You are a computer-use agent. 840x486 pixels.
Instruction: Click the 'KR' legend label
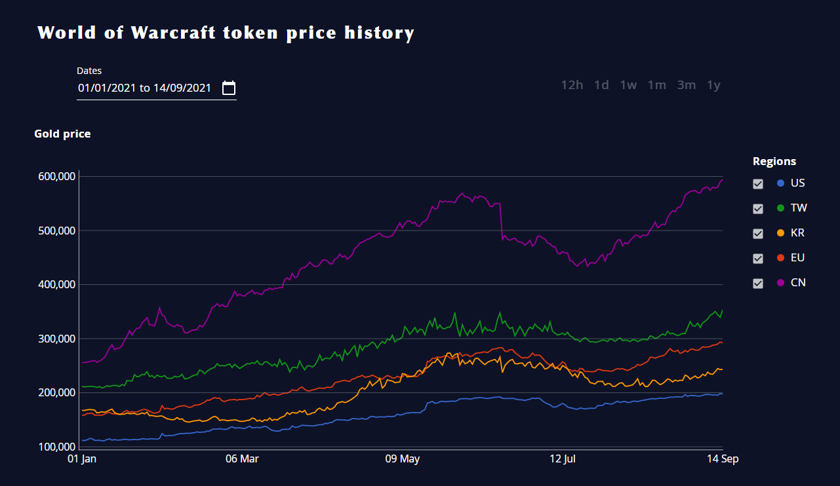pos(797,233)
